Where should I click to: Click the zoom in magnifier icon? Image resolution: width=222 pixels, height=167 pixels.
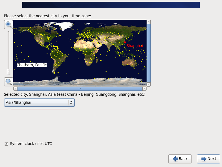pos(8,24)
